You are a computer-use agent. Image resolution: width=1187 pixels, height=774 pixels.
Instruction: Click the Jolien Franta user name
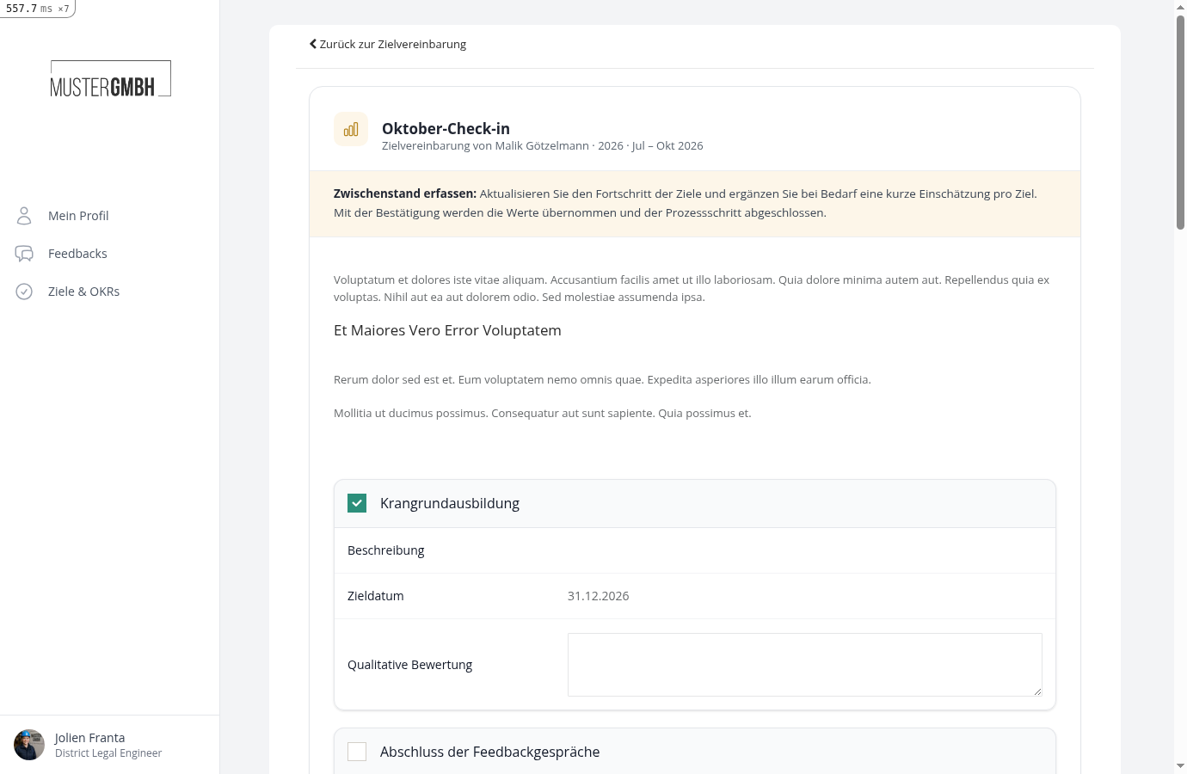(89, 738)
